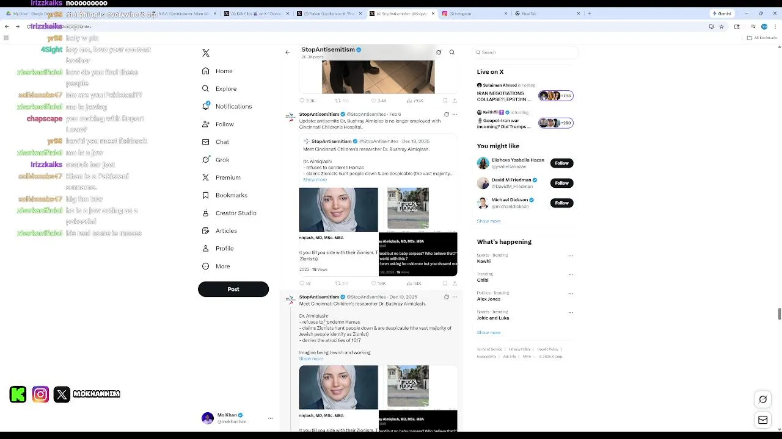Follow Michael Dickson
Viewport: 782px width, 439px height.
click(x=561, y=203)
